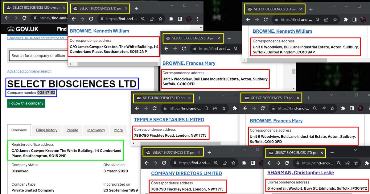370x194 pixels.
Task: Close the tab in the Sharman window
Action: [x=322, y=153]
